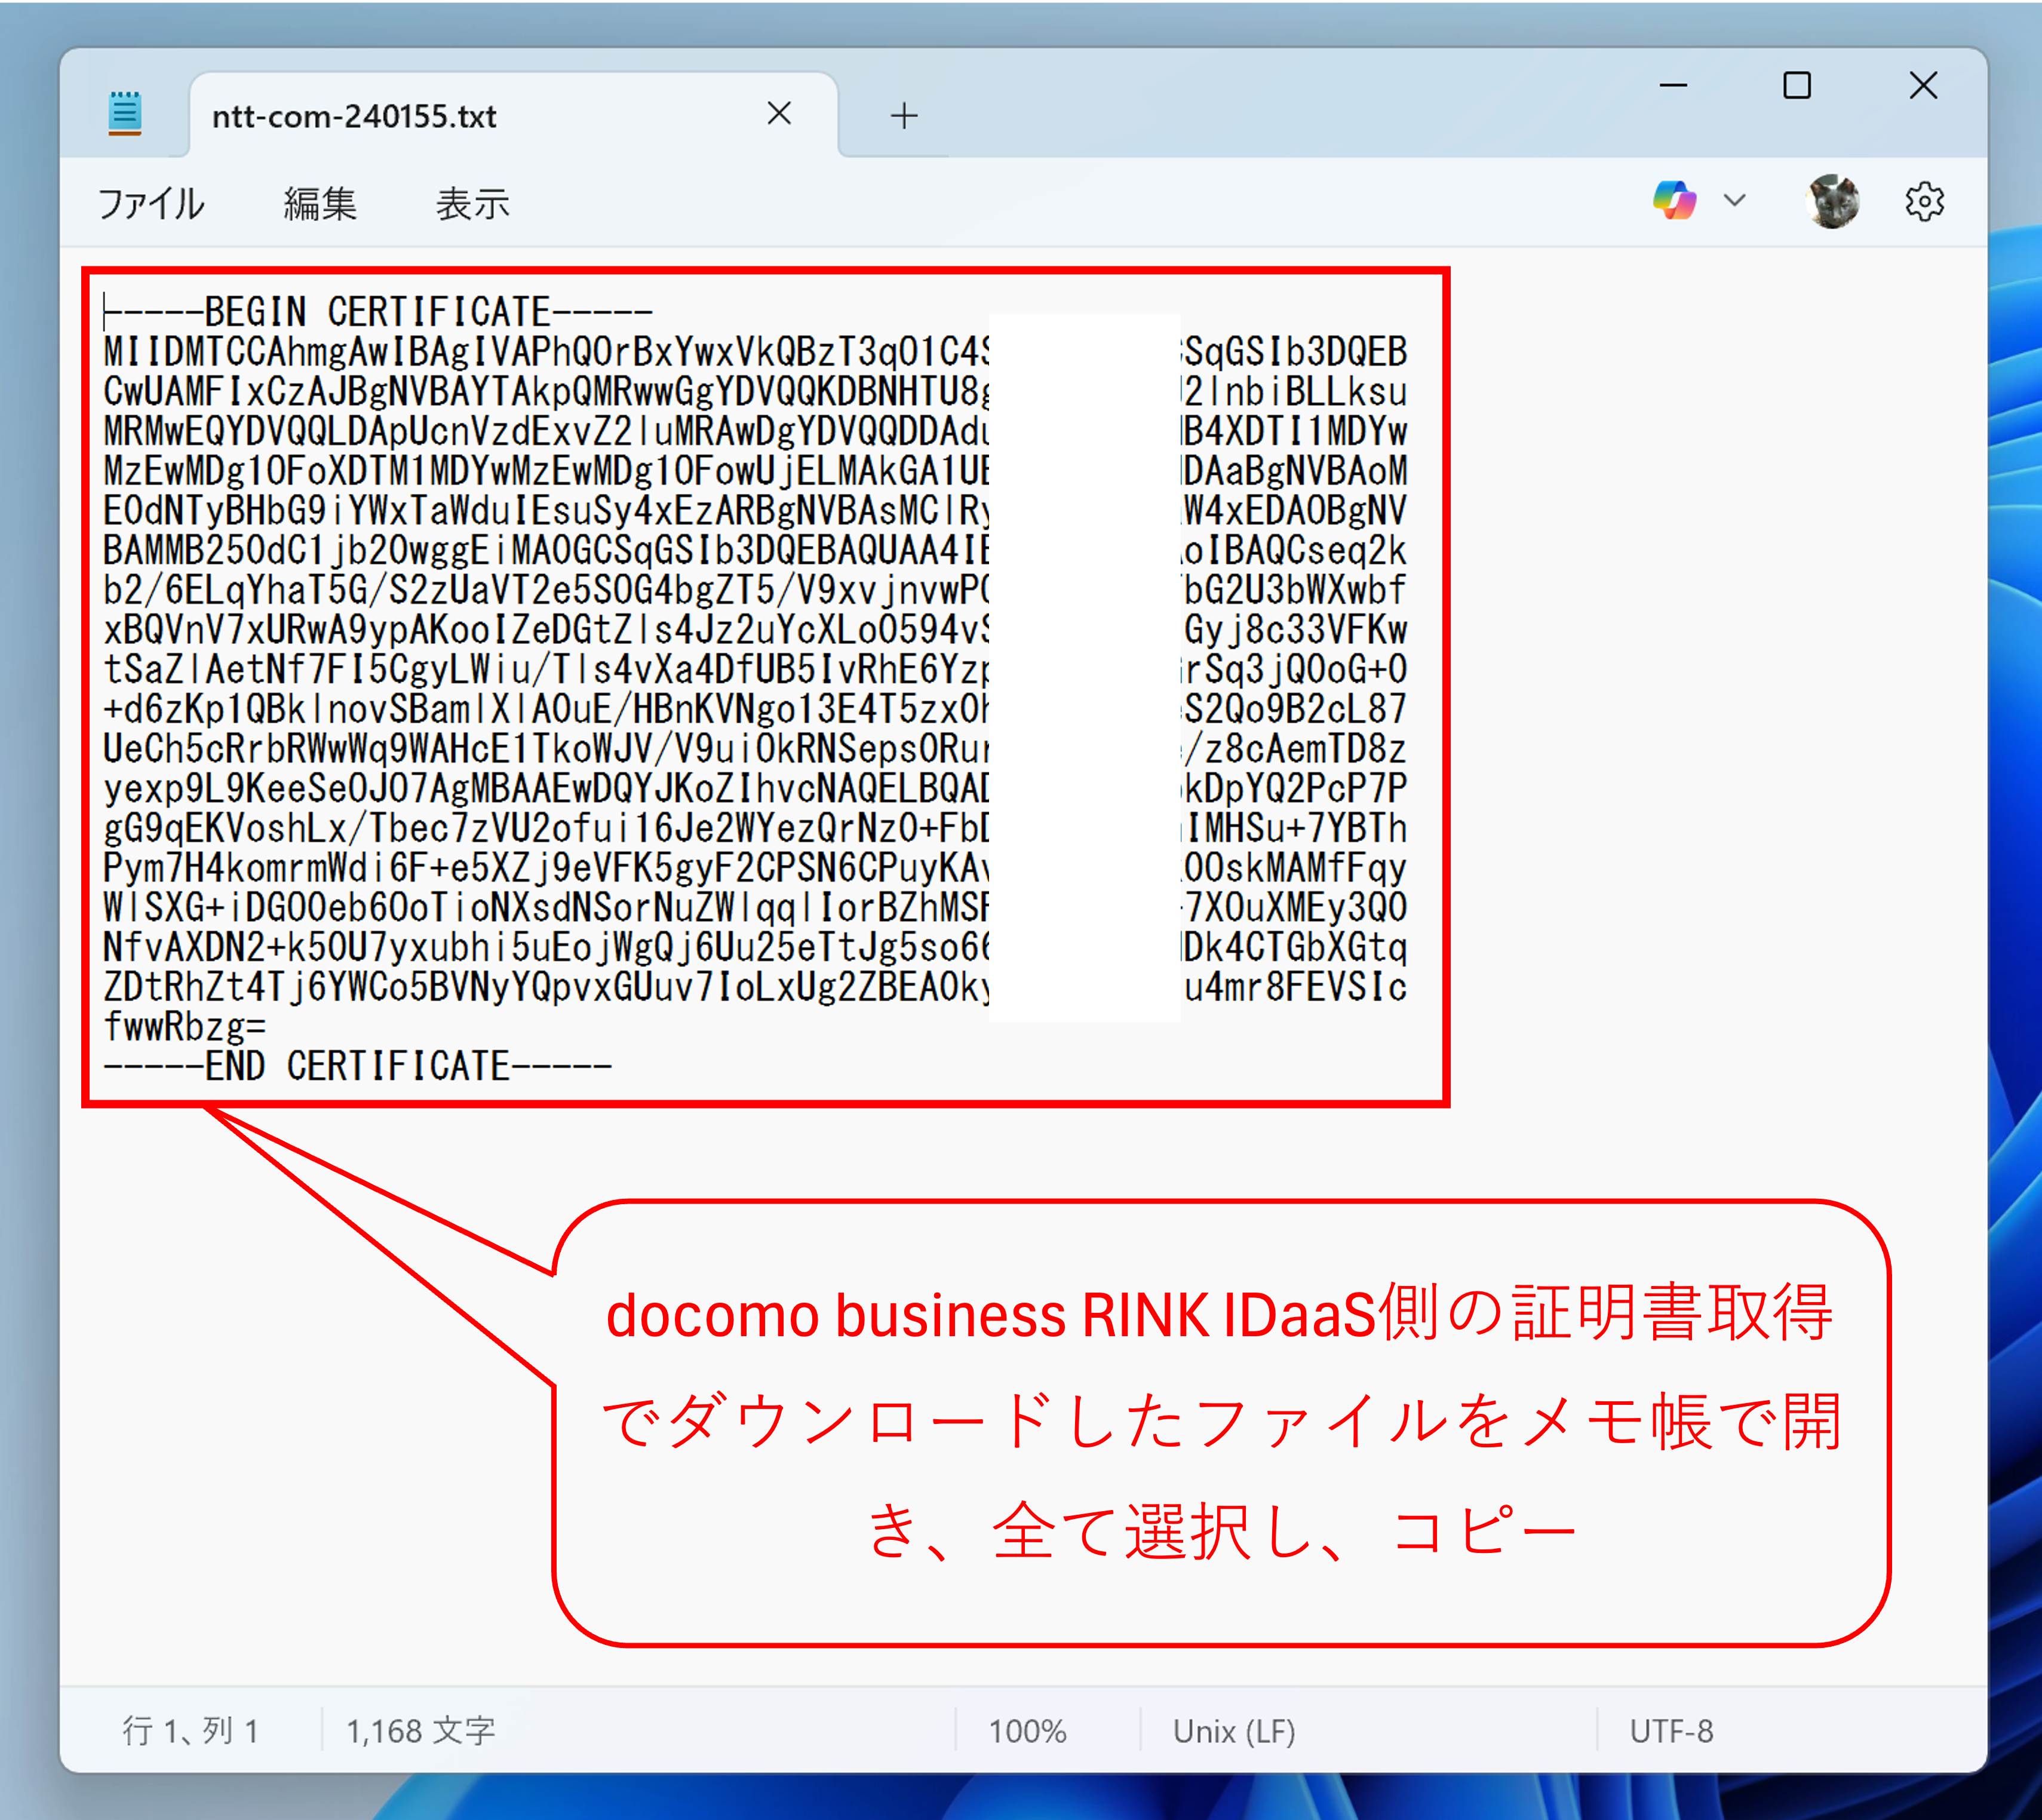The image size is (2042, 1820).
Task: Click the line starting UeCh5cRrbRWwWq9WAHcE1
Action: (755, 749)
